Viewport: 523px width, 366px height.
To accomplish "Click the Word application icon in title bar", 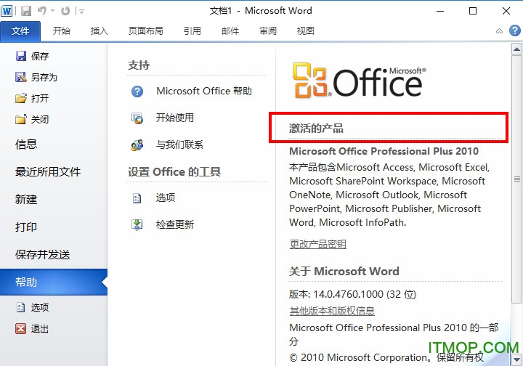I will [x=7, y=11].
